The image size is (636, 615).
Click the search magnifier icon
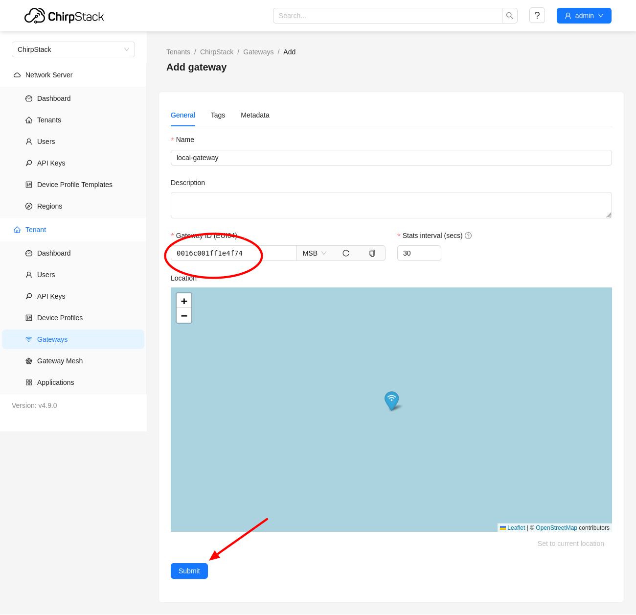click(x=509, y=16)
